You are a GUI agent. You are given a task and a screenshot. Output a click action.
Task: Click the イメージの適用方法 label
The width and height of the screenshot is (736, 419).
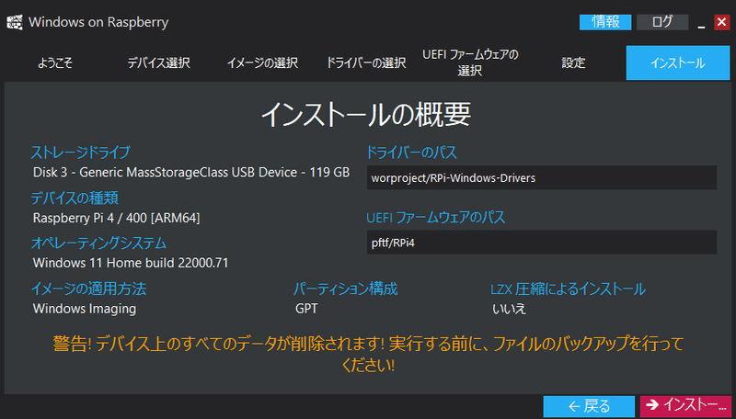(88, 289)
